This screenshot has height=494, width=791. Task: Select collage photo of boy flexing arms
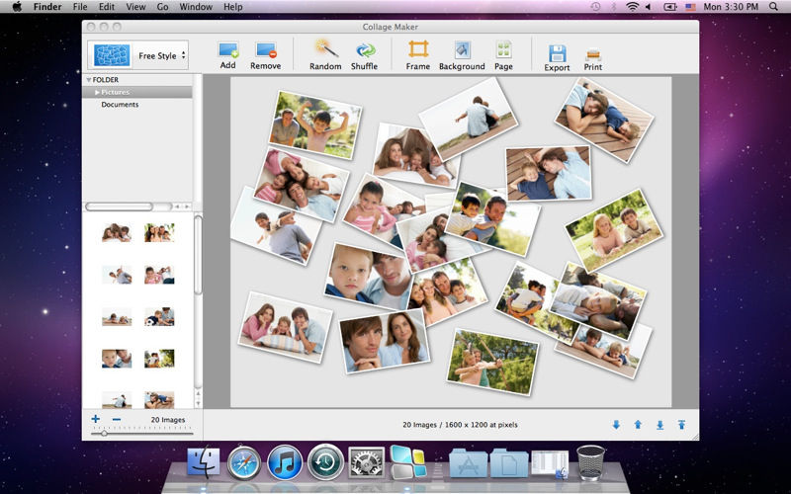tap(315, 124)
